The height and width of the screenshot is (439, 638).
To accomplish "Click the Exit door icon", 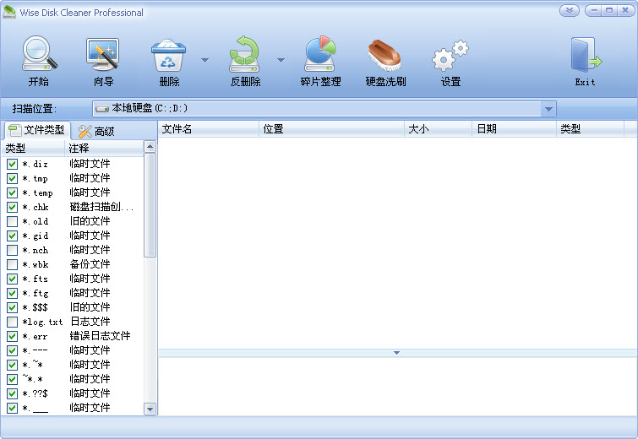I will click(x=585, y=56).
